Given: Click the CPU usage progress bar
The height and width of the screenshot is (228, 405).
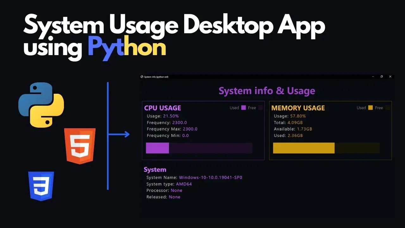Looking at the screenshot, I should (x=199, y=148).
